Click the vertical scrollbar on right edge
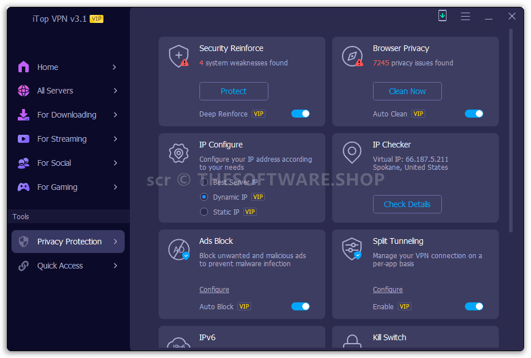 click(511, 130)
